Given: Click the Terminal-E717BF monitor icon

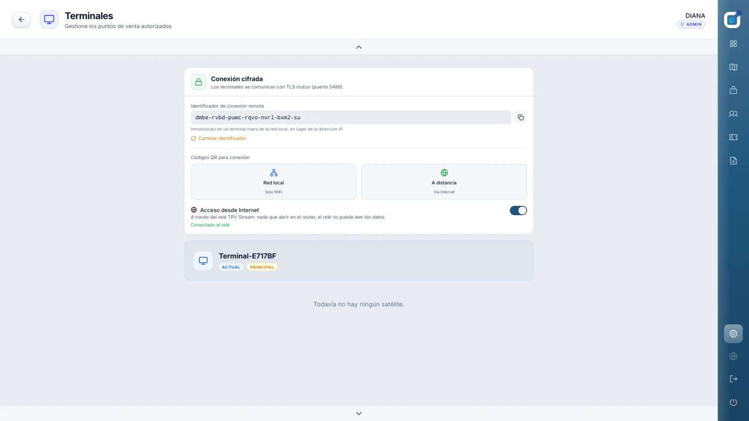Looking at the screenshot, I should pyautogui.click(x=203, y=261).
